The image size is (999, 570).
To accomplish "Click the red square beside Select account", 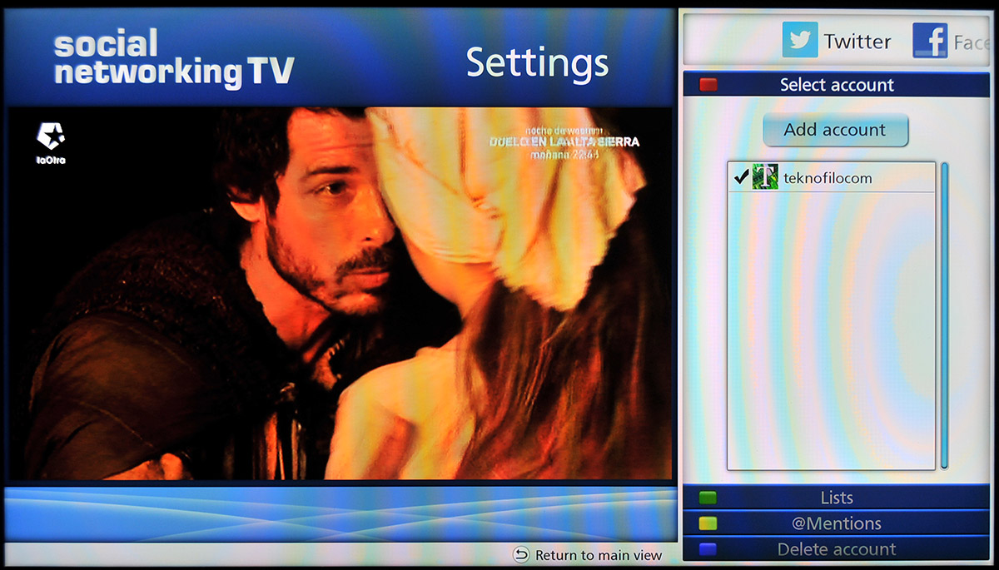I will (x=708, y=85).
